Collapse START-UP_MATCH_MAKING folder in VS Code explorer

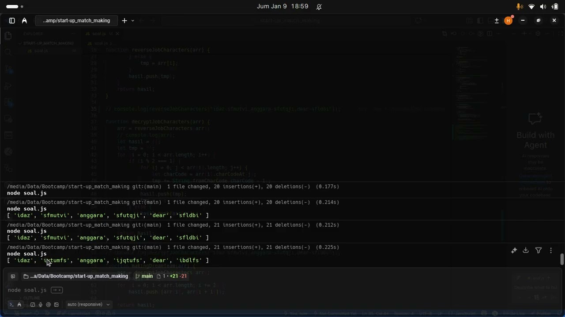pos(48,43)
